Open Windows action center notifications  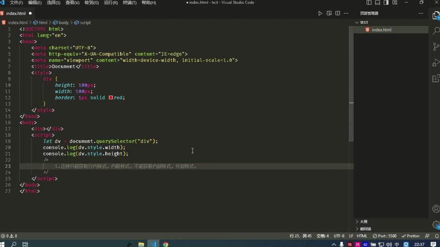434,245
